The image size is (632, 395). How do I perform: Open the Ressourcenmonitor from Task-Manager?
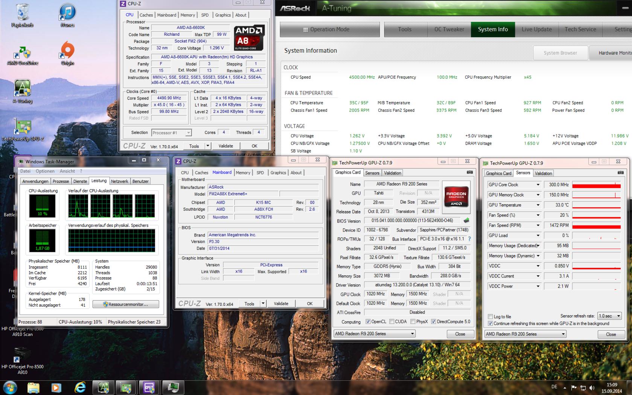coord(126,304)
